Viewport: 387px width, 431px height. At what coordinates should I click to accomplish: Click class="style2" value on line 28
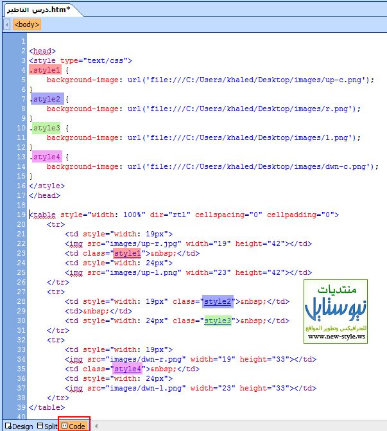point(218,301)
